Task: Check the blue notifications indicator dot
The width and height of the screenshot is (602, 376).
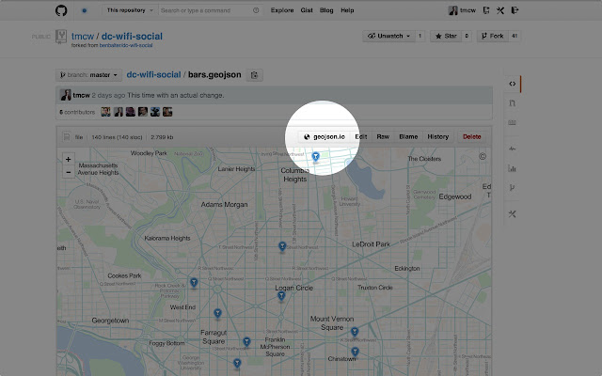Action: click(x=85, y=10)
